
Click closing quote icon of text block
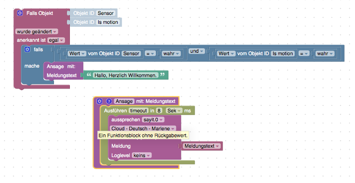pyautogui.click(x=162, y=75)
